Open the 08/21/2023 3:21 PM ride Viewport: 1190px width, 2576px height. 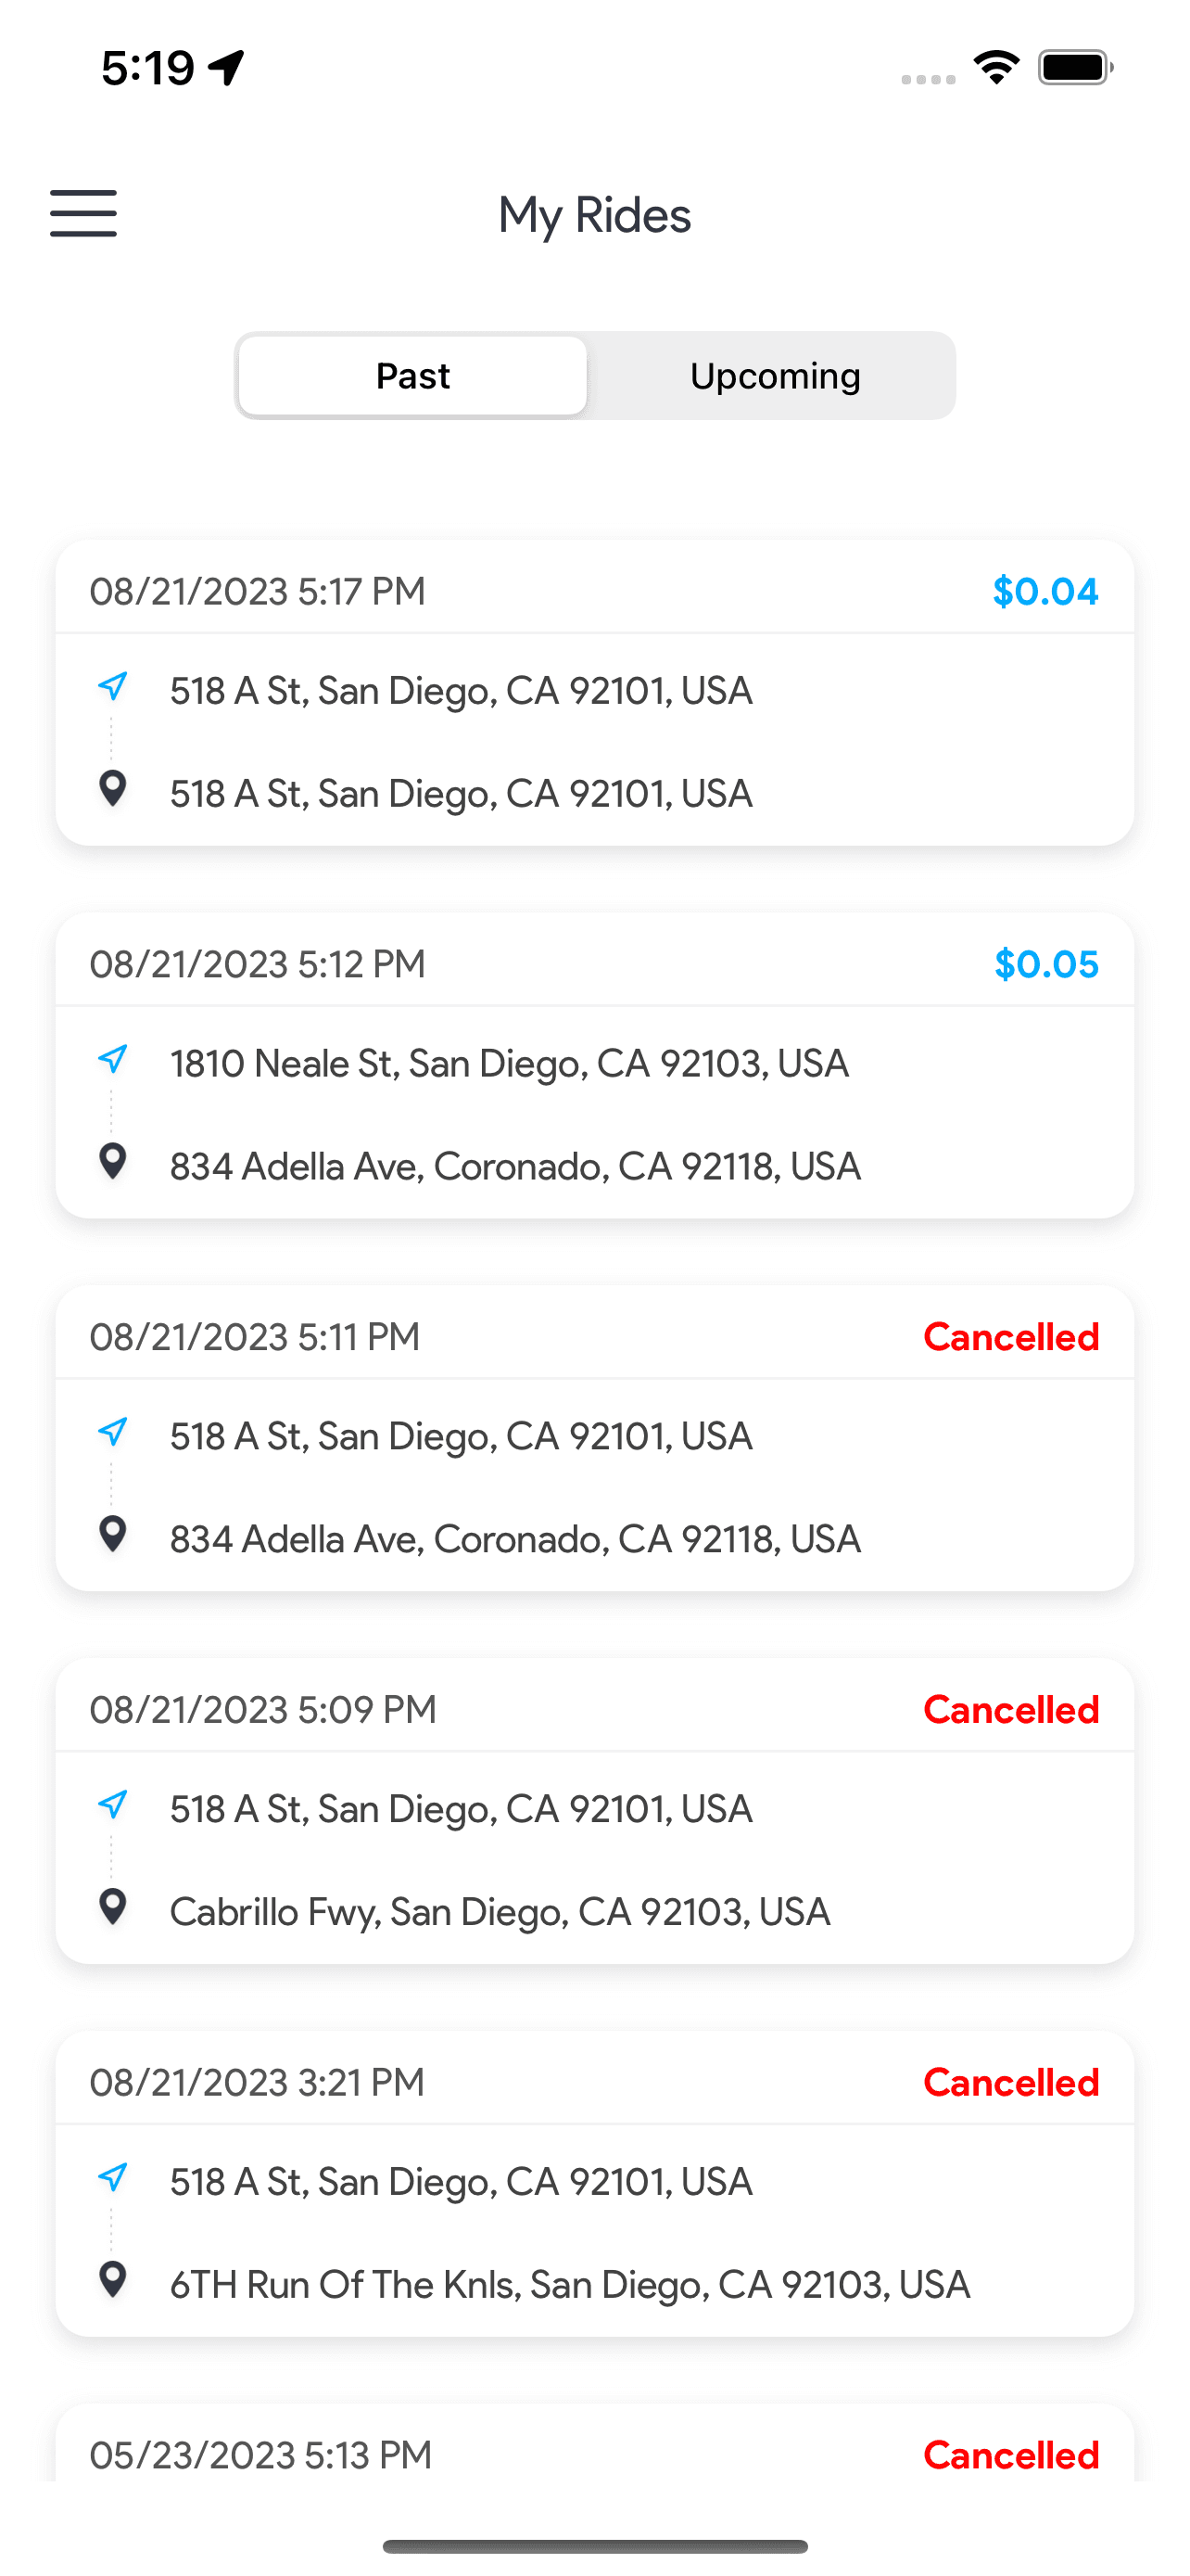tap(258, 2083)
